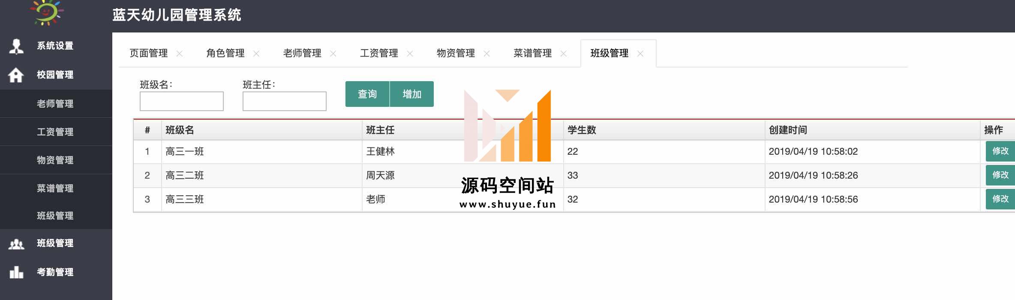Click timestamp 2019/04/19 10:58:56
Viewport: 1015px width, 300px height.
click(813, 200)
